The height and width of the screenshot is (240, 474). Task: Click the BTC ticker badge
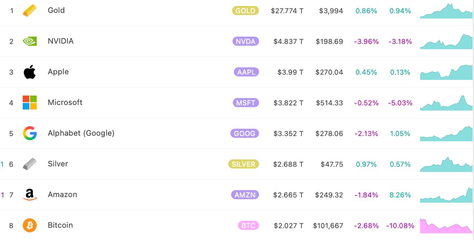coord(248,226)
